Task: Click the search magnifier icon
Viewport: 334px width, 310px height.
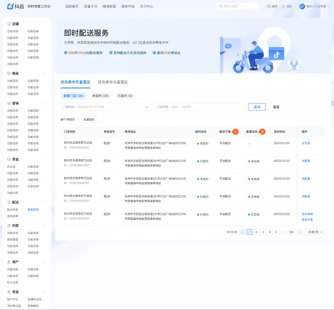Action: pyautogui.click(x=221, y=6)
